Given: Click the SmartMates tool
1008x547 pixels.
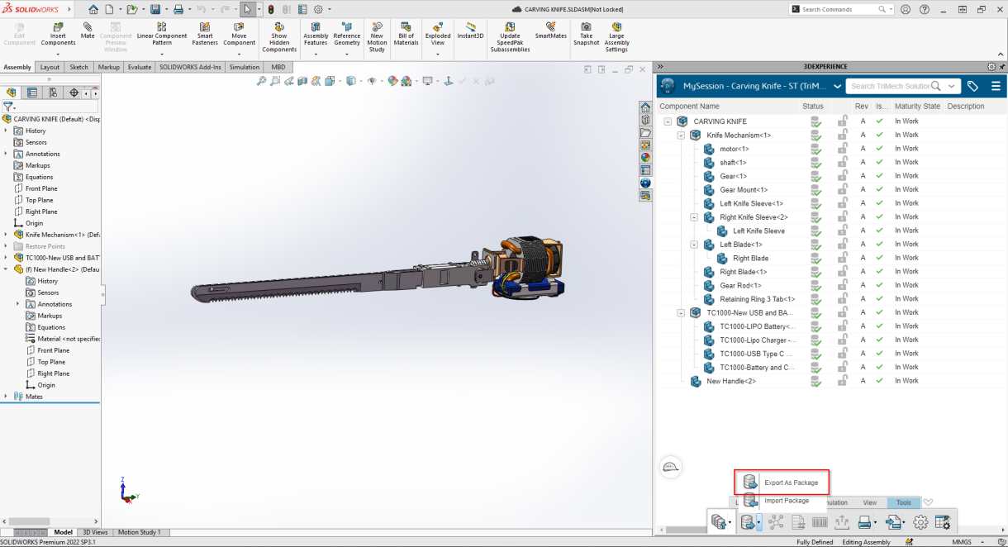Looking at the screenshot, I should click(550, 31).
